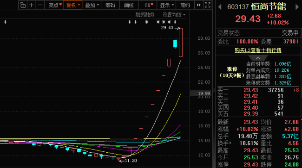Switch to 简约 simple mode

(x=185, y=5)
